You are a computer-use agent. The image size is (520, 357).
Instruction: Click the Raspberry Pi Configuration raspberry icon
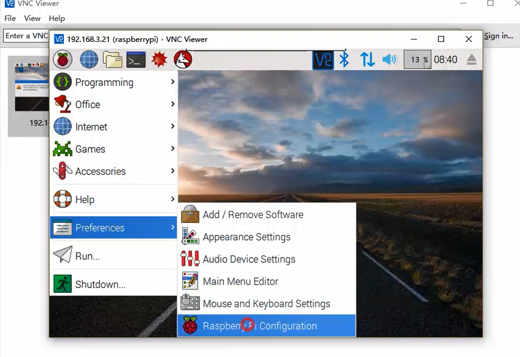coord(190,325)
